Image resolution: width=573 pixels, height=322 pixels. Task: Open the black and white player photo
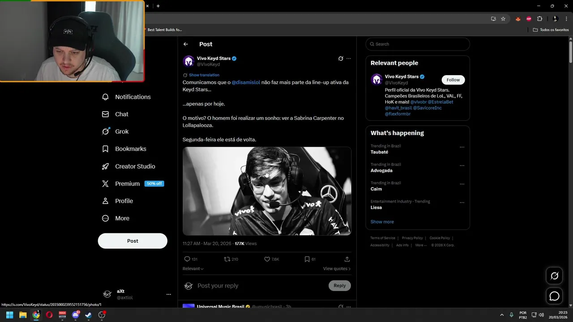click(267, 191)
